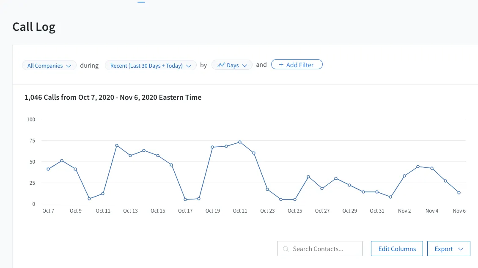Click the chevron on the Recent date range pill
Image resolution: width=478 pixels, height=268 pixels.
[x=189, y=66]
